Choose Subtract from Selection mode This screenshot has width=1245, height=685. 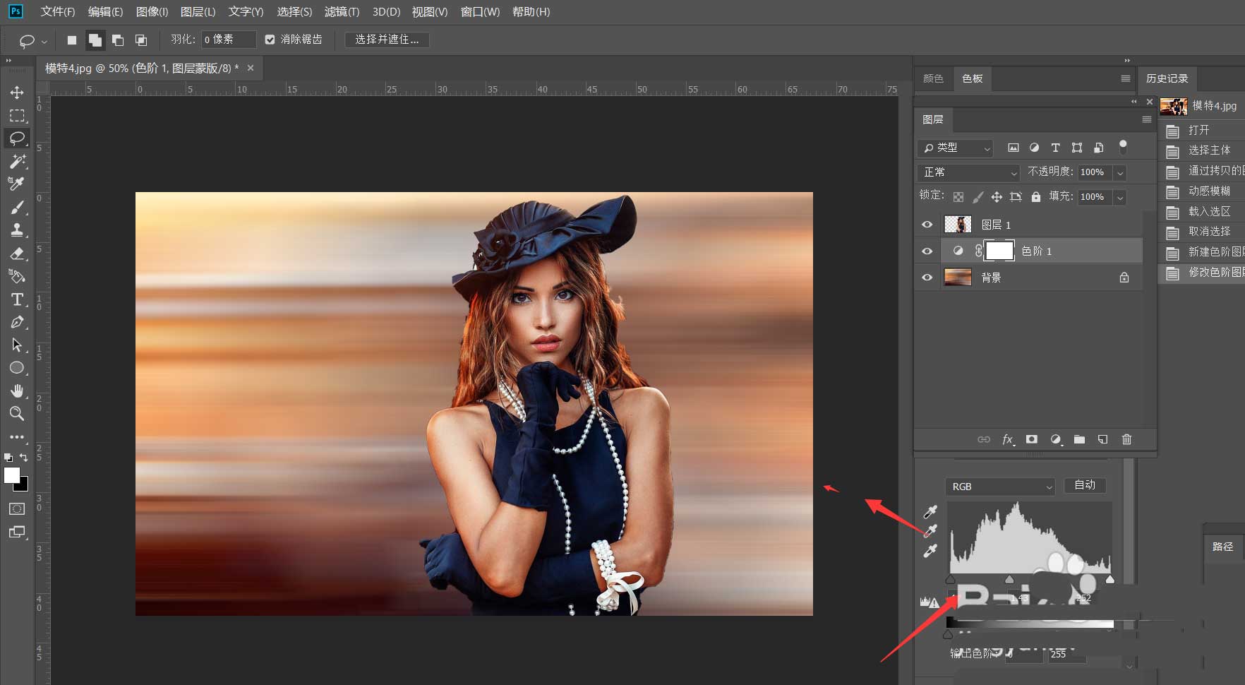118,40
